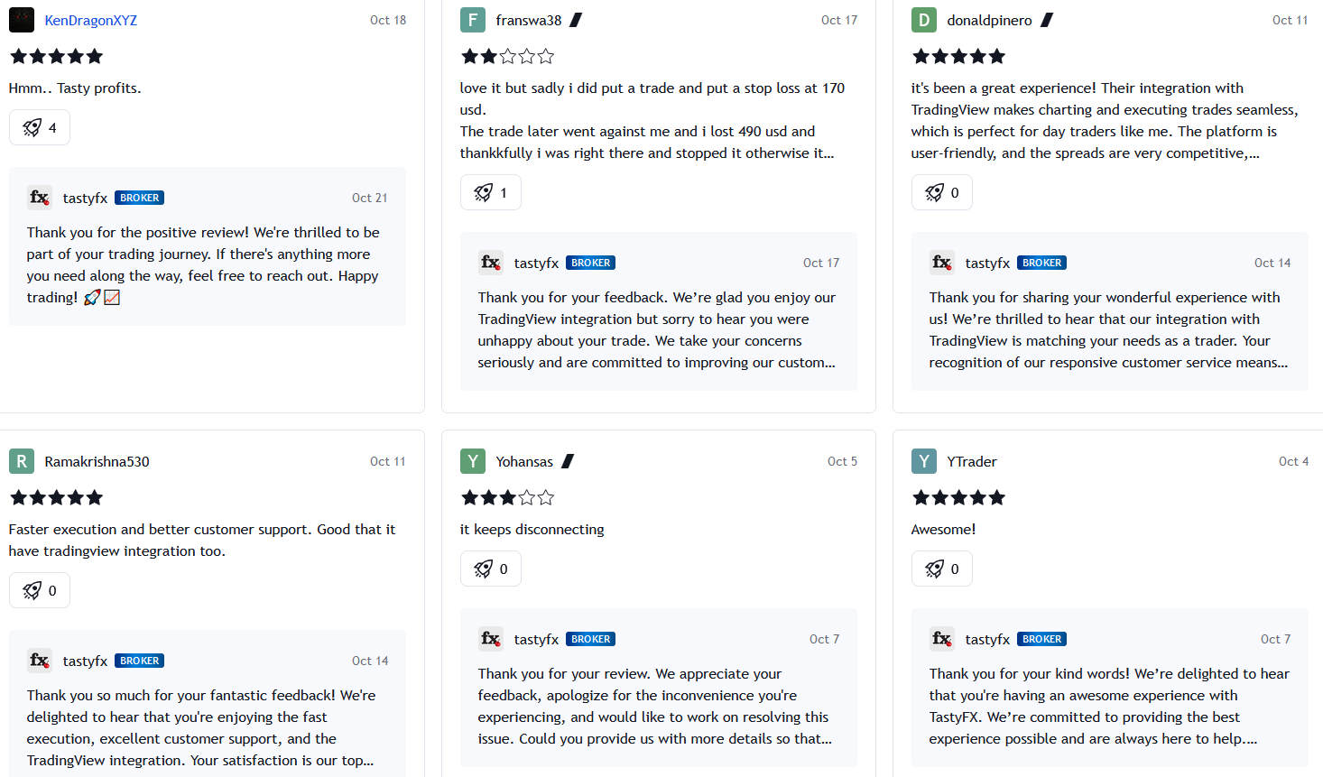
Task: Click donaldpinero's green D avatar
Action: point(923,20)
